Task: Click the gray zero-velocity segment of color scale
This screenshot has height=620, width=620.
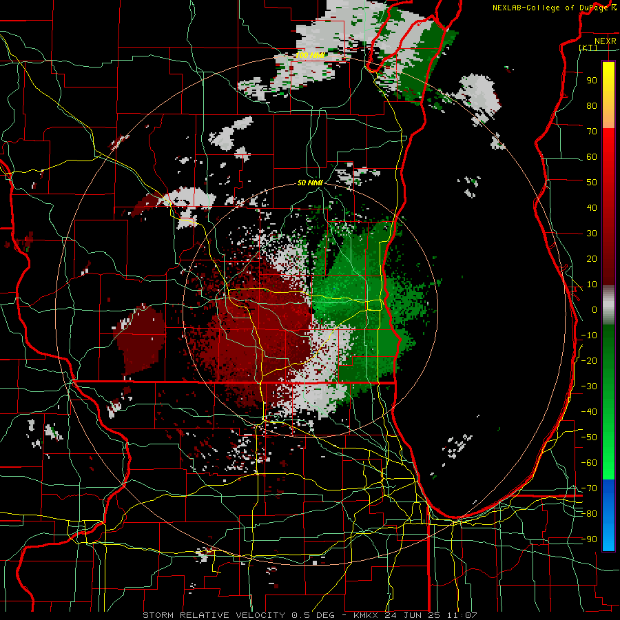Action: pos(608,305)
